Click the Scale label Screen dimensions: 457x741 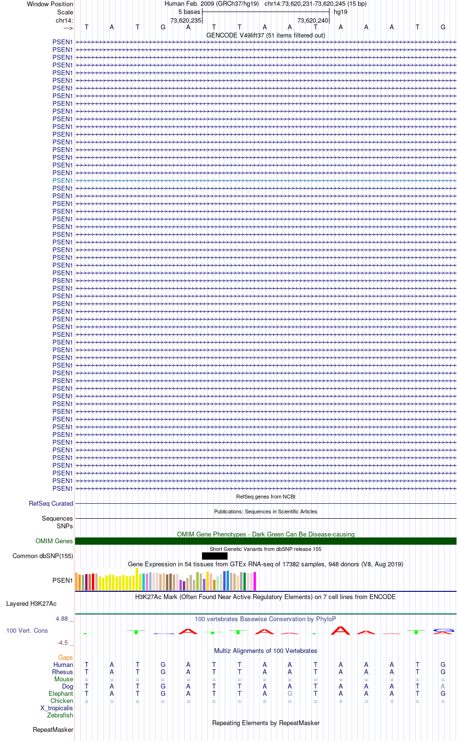point(65,12)
